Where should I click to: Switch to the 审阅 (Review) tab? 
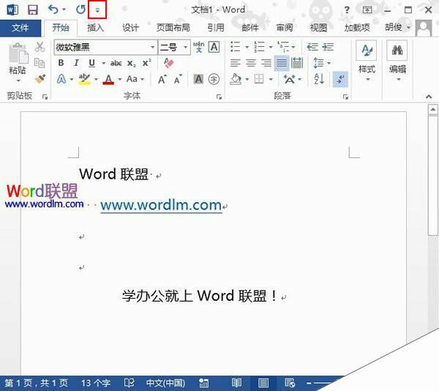click(x=285, y=28)
